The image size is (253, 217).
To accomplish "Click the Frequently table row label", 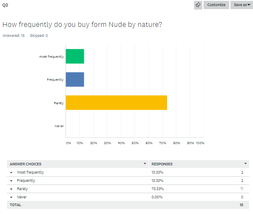I will pos(26,181).
